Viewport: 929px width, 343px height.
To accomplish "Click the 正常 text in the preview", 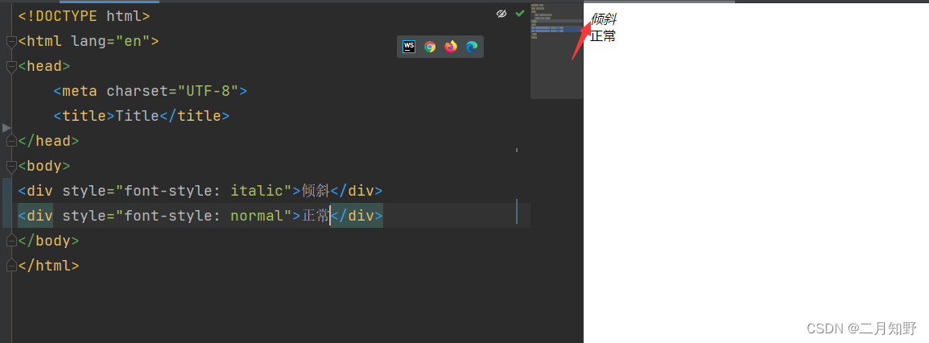I will coord(603,36).
